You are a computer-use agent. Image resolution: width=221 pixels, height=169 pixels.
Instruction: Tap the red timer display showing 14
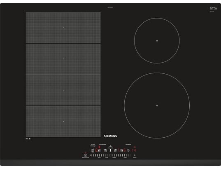coord(134,150)
